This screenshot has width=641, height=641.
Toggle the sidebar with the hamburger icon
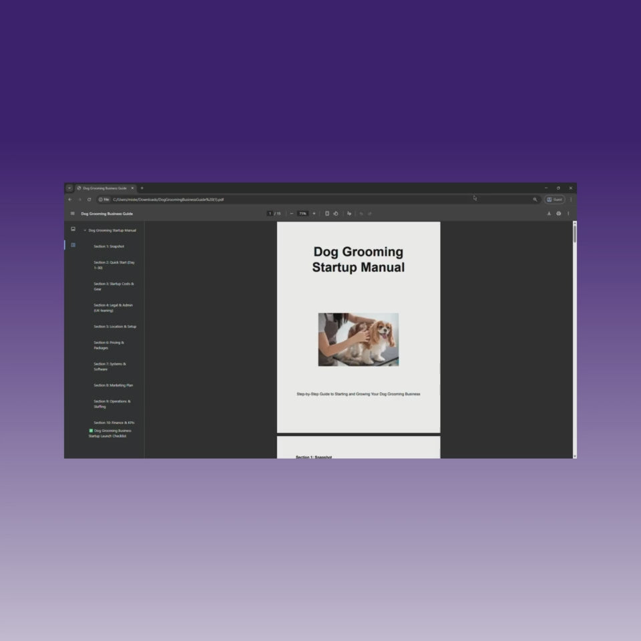pos(72,214)
